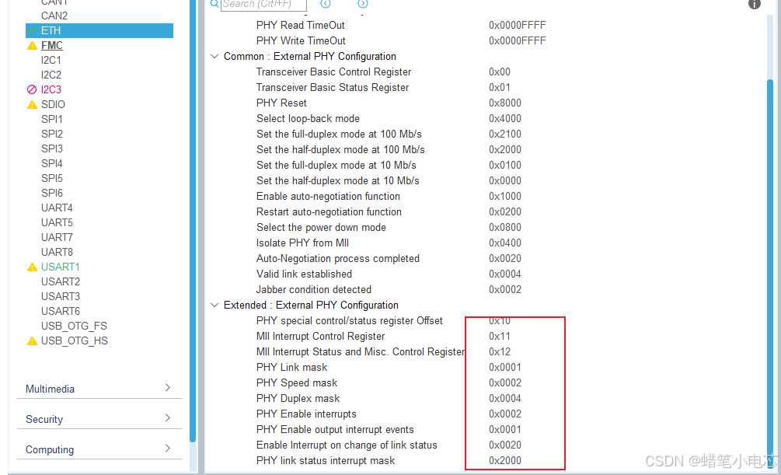Viewport: 781px width, 475px height.
Task: Expand the Multimedia category
Action: click(99, 389)
